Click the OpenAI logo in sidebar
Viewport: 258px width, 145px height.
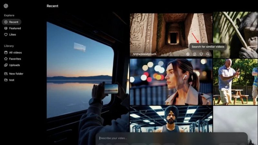pos(6,6)
